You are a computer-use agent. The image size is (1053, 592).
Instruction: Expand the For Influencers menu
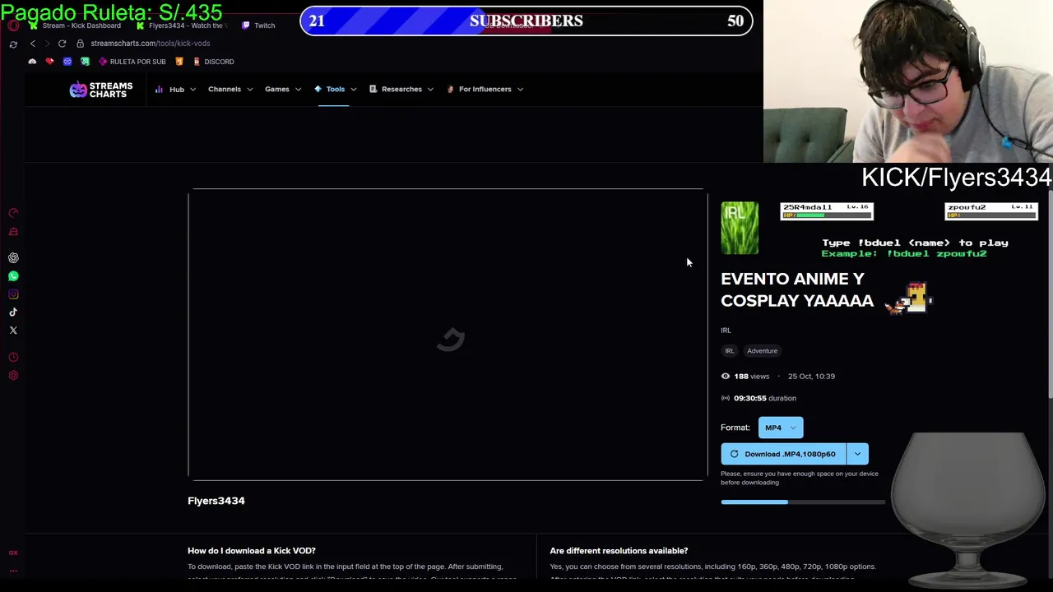point(485,89)
